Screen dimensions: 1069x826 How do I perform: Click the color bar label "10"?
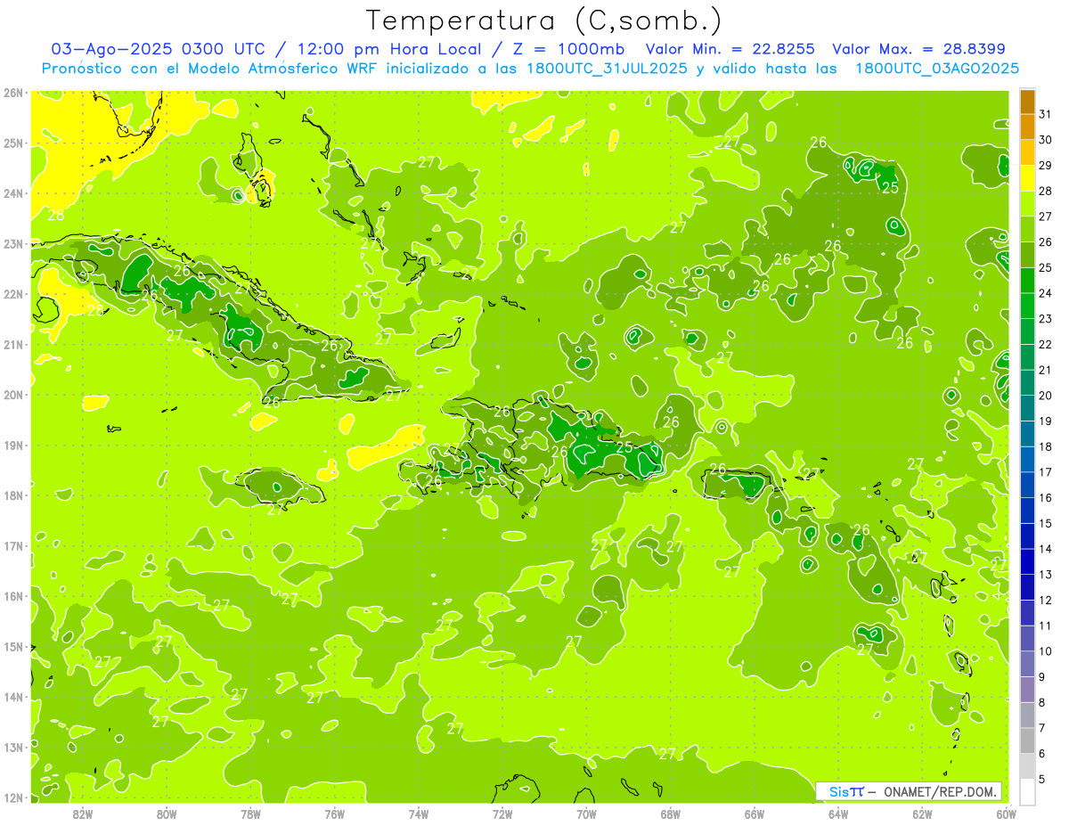coord(1045,651)
